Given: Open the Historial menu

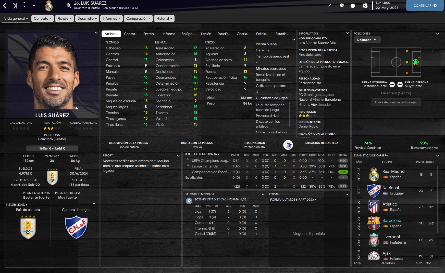Looking at the screenshot, I should (x=164, y=18).
